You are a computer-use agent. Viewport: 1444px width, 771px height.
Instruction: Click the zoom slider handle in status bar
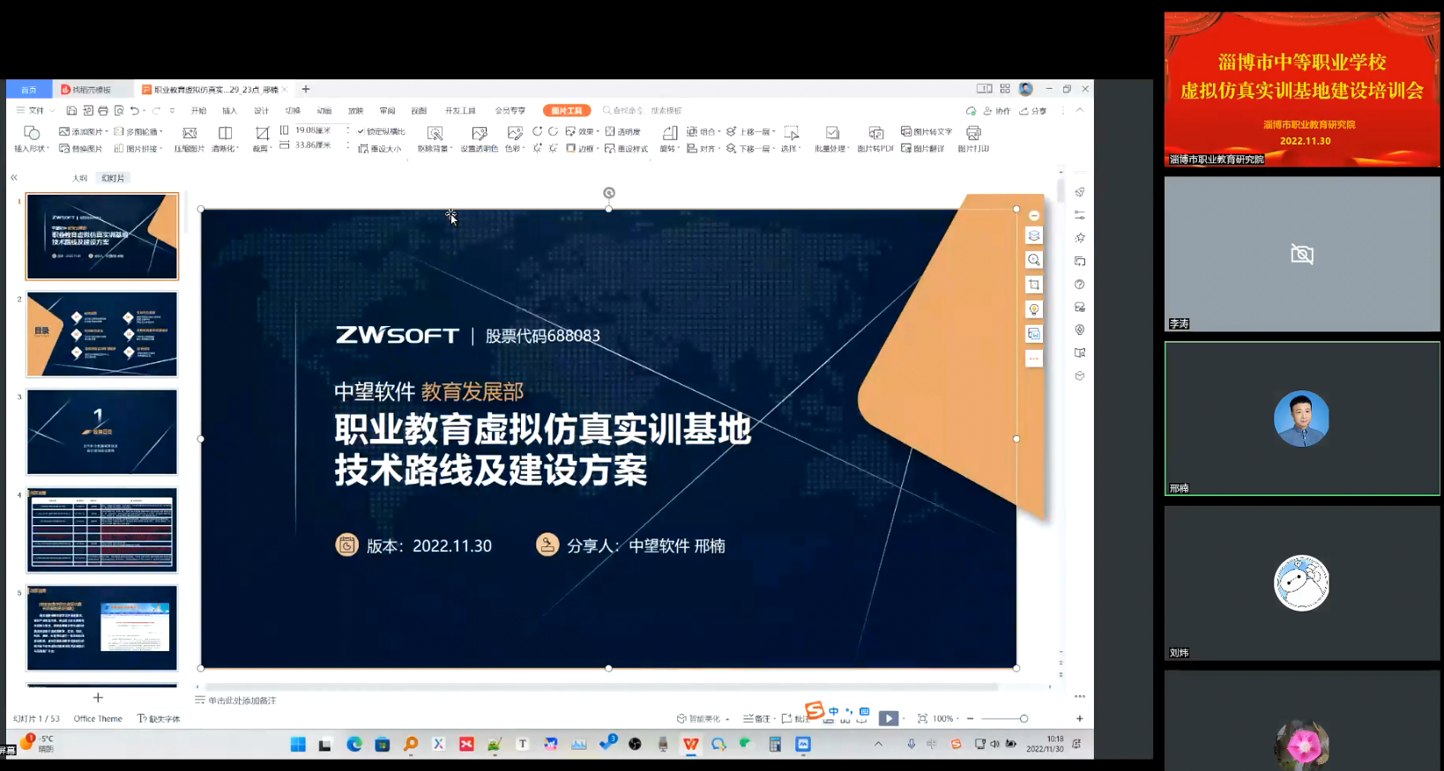pos(1023,718)
